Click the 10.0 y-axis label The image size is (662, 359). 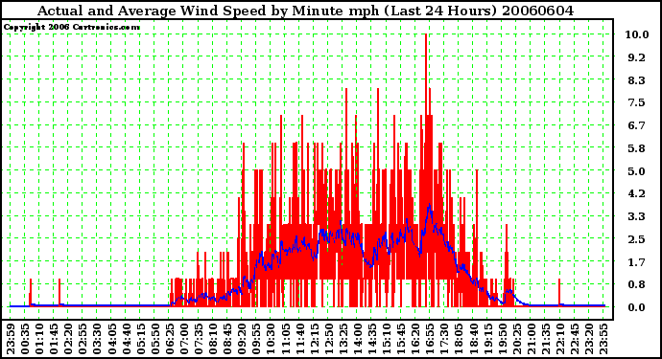(x=637, y=34)
